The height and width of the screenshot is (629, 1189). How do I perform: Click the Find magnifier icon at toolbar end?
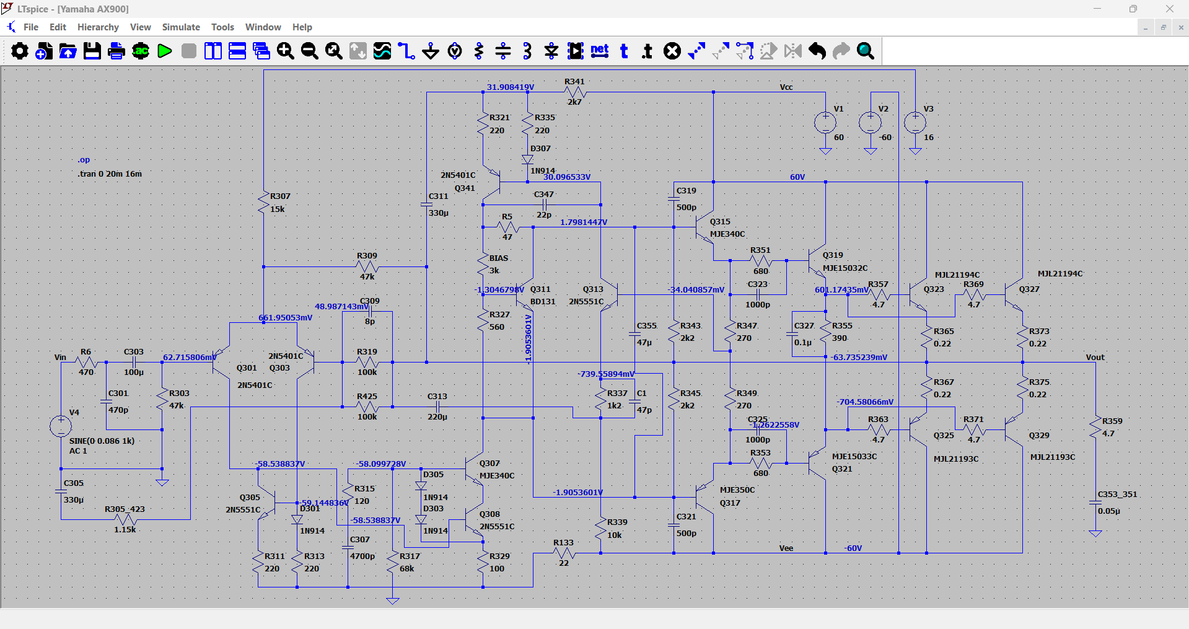(866, 51)
